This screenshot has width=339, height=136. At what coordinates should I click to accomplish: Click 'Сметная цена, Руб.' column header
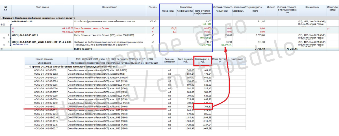point(186,61)
